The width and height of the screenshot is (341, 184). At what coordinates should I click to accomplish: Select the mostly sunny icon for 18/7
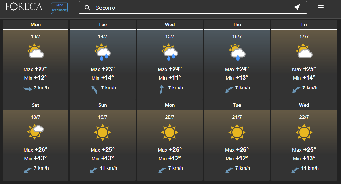35,132
